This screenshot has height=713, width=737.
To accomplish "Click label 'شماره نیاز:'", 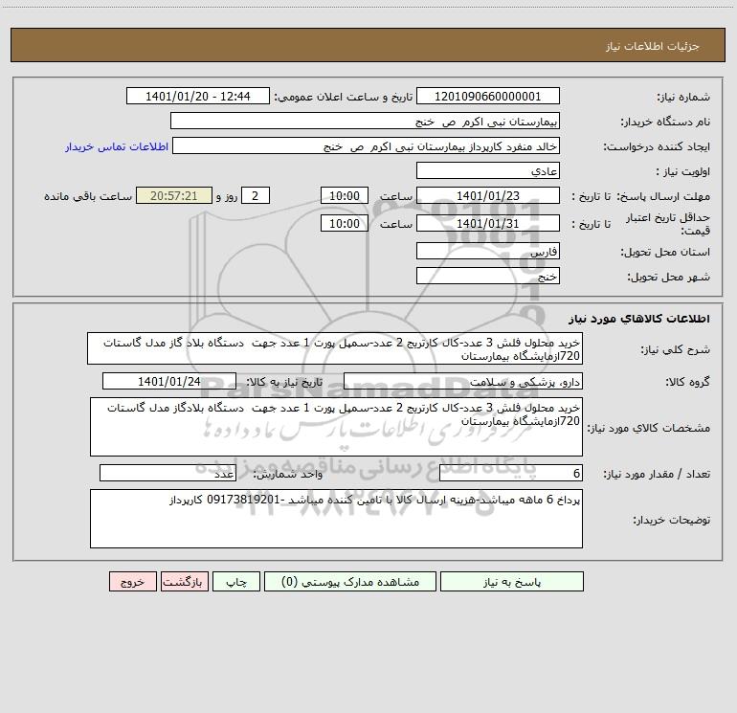I will click(683, 98).
